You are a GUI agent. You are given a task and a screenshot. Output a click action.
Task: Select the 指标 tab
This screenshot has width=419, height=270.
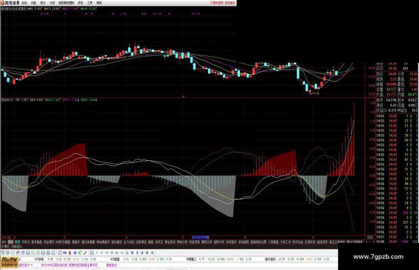[4, 242]
